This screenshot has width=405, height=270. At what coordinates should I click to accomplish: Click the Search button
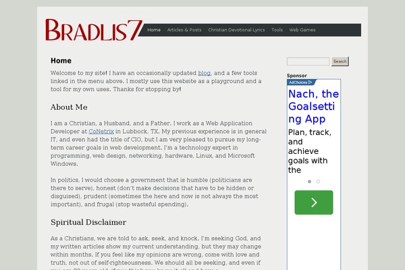pos(340,61)
